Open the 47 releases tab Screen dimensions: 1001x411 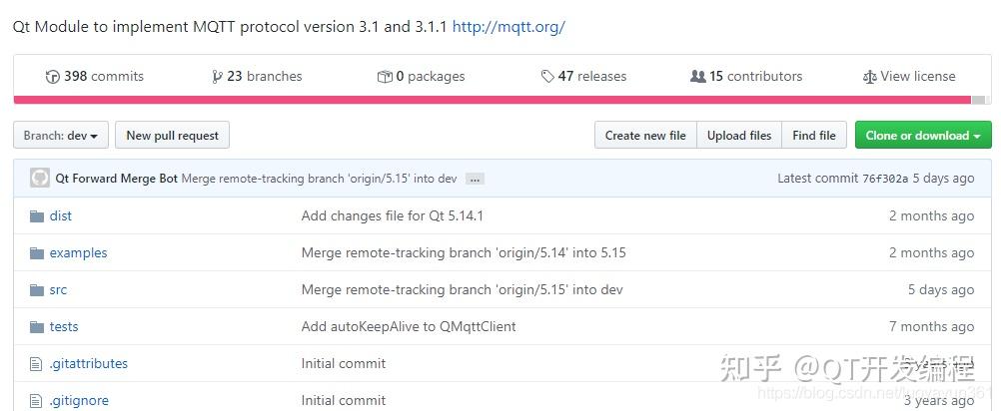click(583, 77)
